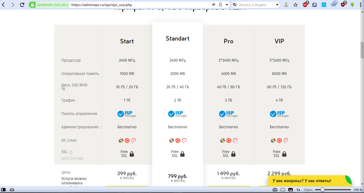Bookmark this page in the address bar

[220, 5]
